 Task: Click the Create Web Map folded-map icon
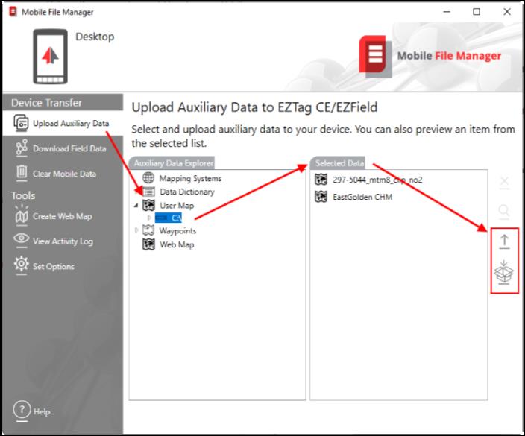pos(22,216)
